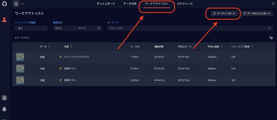Click the データのエクスポート button
Image resolution: width=277 pixels, height=120 pixels.
tap(257, 13)
